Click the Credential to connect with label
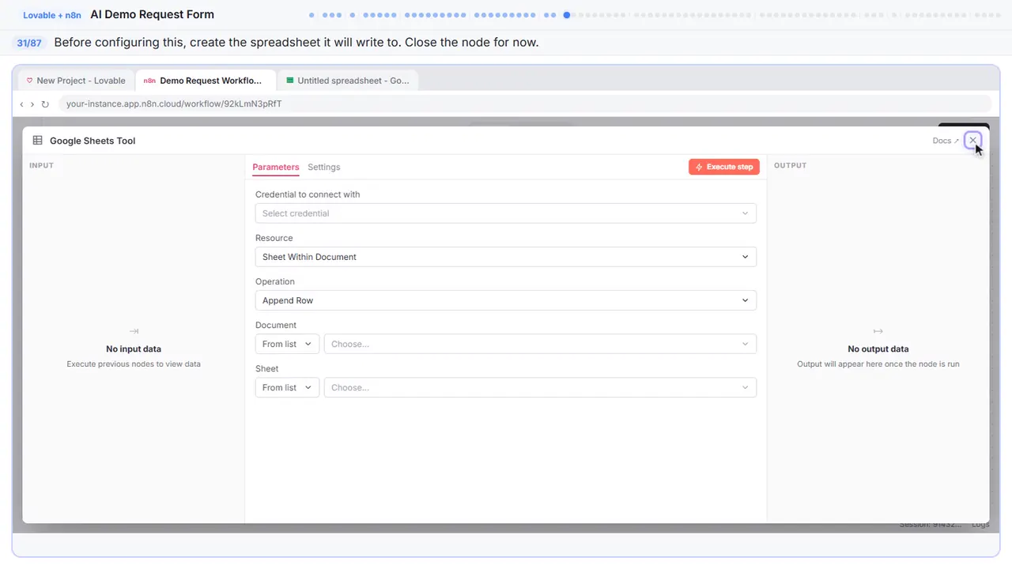Viewport: 1012px width, 569px height. [x=308, y=194]
